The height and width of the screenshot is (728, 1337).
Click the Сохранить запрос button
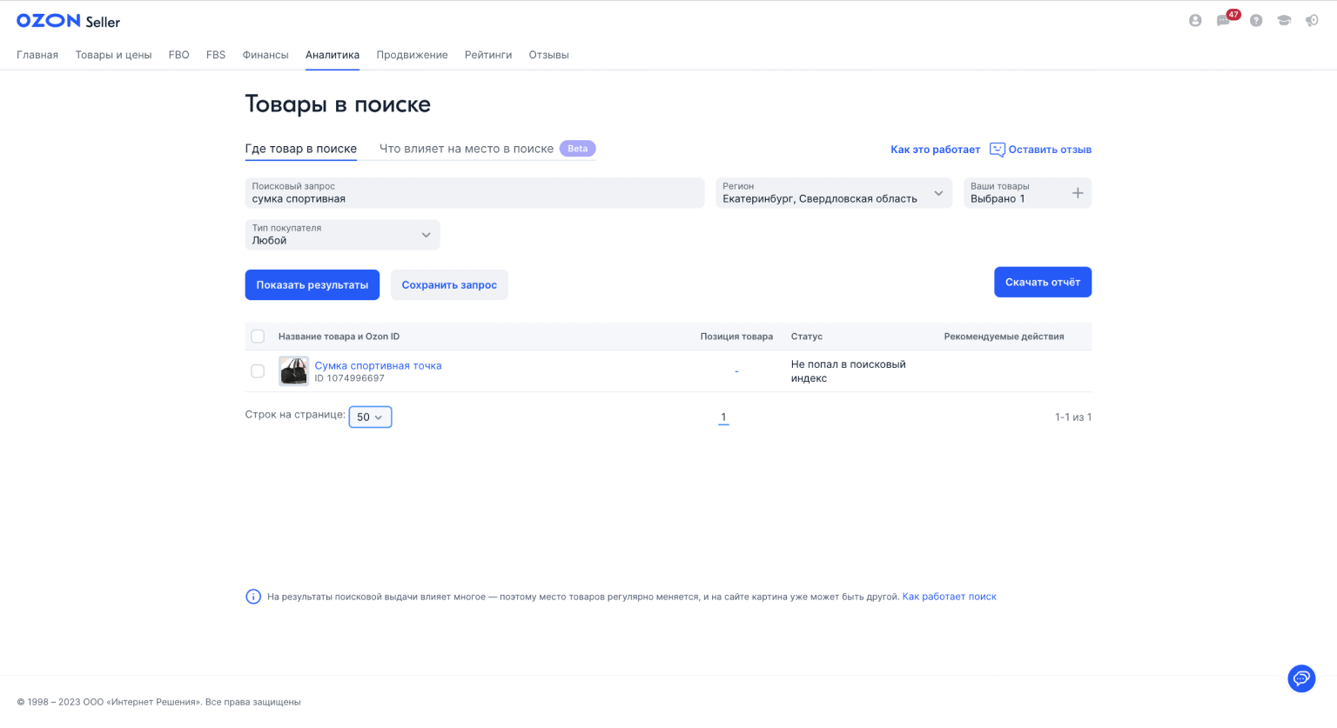[449, 285]
